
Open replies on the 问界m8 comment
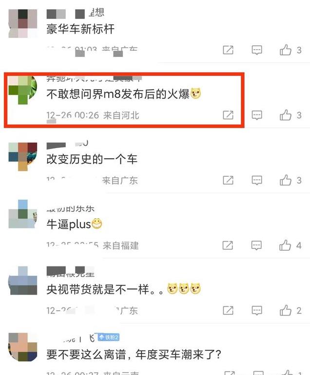click(256, 115)
